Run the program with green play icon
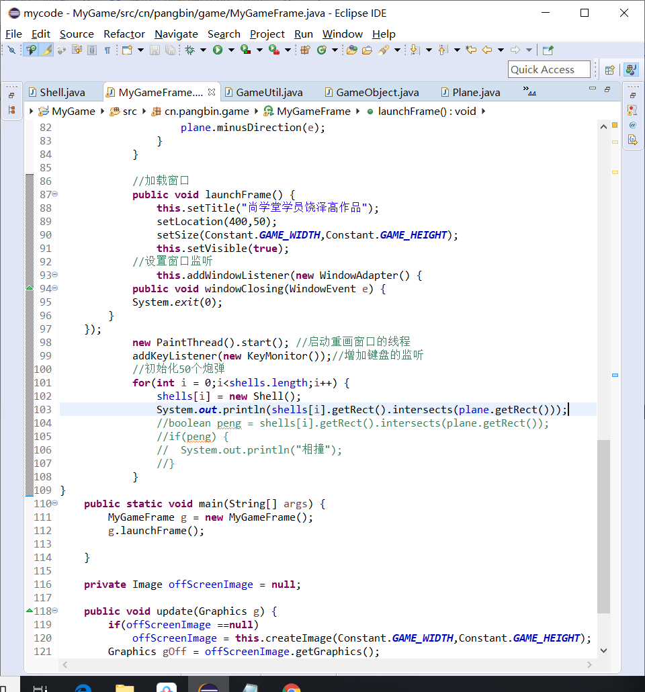Viewport: 645px width, 692px height. pyautogui.click(x=218, y=50)
